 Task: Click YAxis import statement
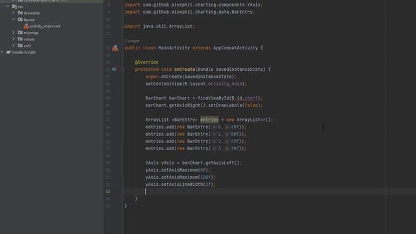coord(194,5)
